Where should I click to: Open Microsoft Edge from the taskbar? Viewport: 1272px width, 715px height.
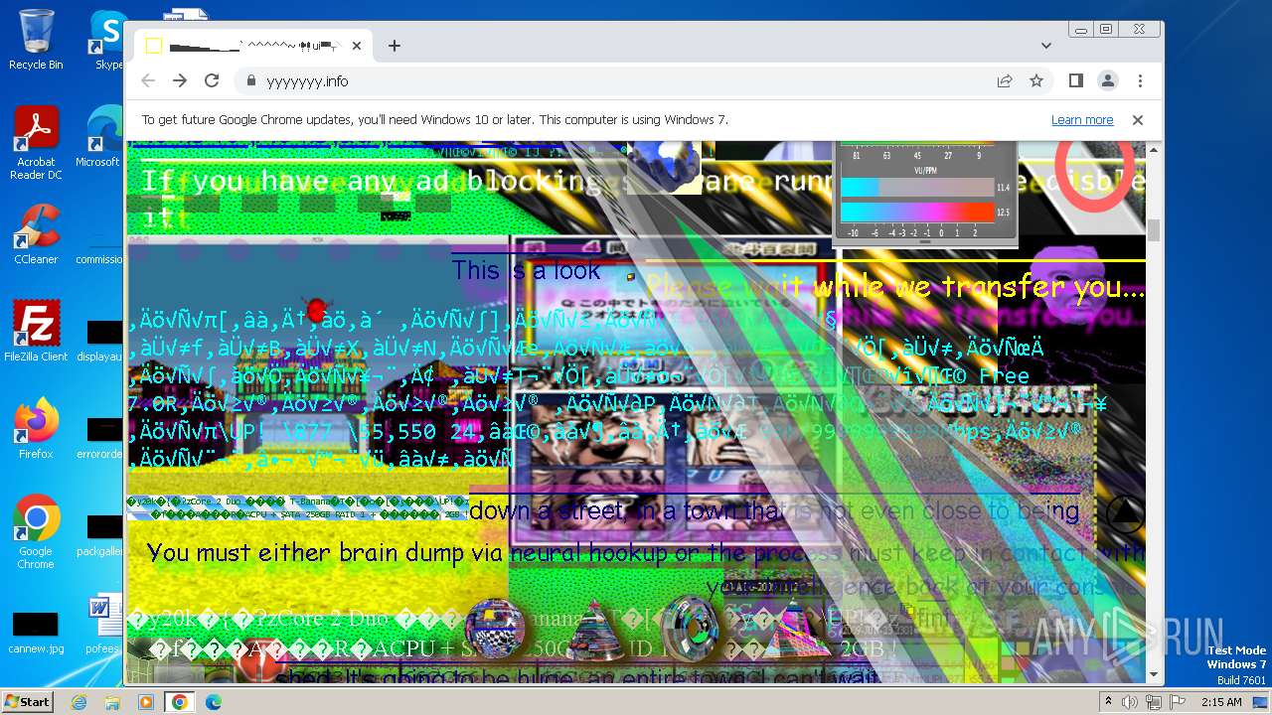coord(214,702)
